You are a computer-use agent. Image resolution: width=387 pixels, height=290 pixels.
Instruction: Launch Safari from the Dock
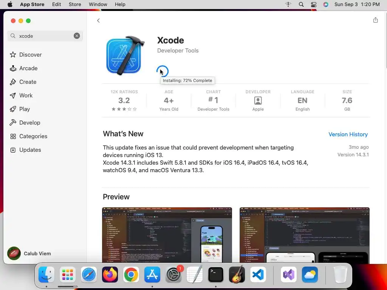(89, 275)
